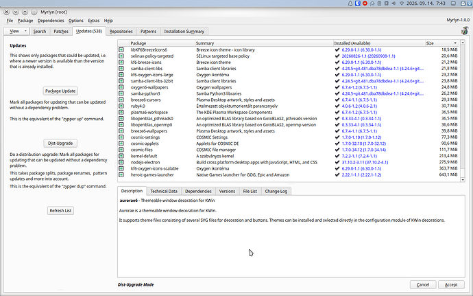Screen dimensions: 473x296
Task: Click update status icon for samba-client-libs-32bit
Action: [121, 81]
